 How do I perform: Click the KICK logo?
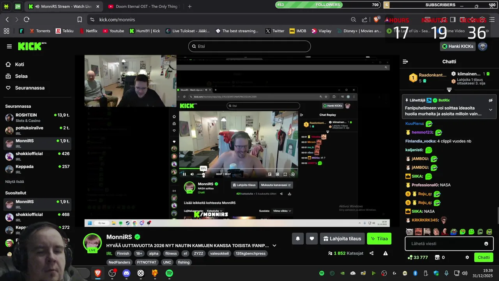(x=32, y=46)
